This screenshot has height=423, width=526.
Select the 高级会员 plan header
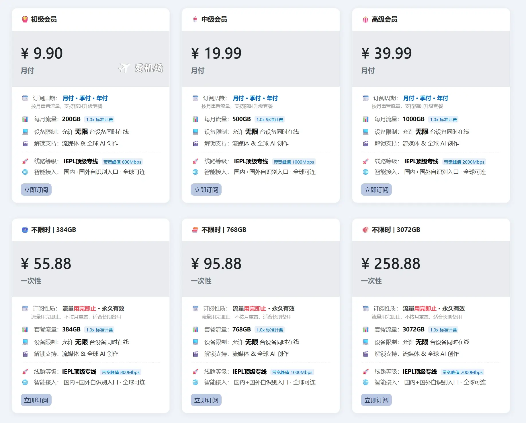pyautogui.click(x=384, y=20)
